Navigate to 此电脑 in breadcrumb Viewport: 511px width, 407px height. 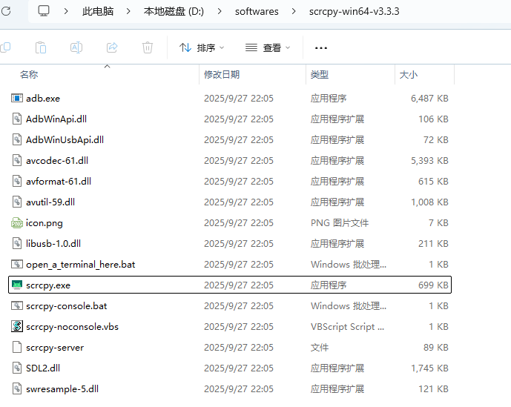pos(98,11)
